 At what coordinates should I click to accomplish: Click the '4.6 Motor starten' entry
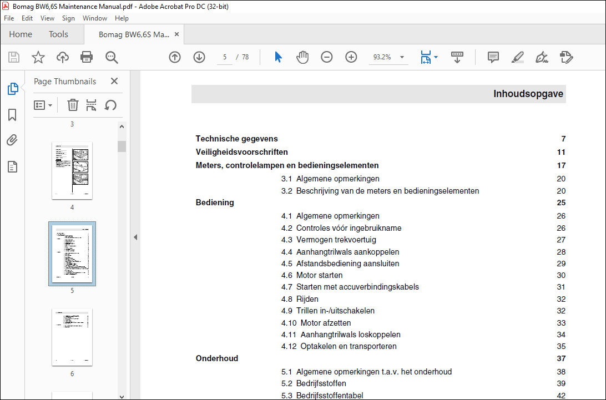312,275
